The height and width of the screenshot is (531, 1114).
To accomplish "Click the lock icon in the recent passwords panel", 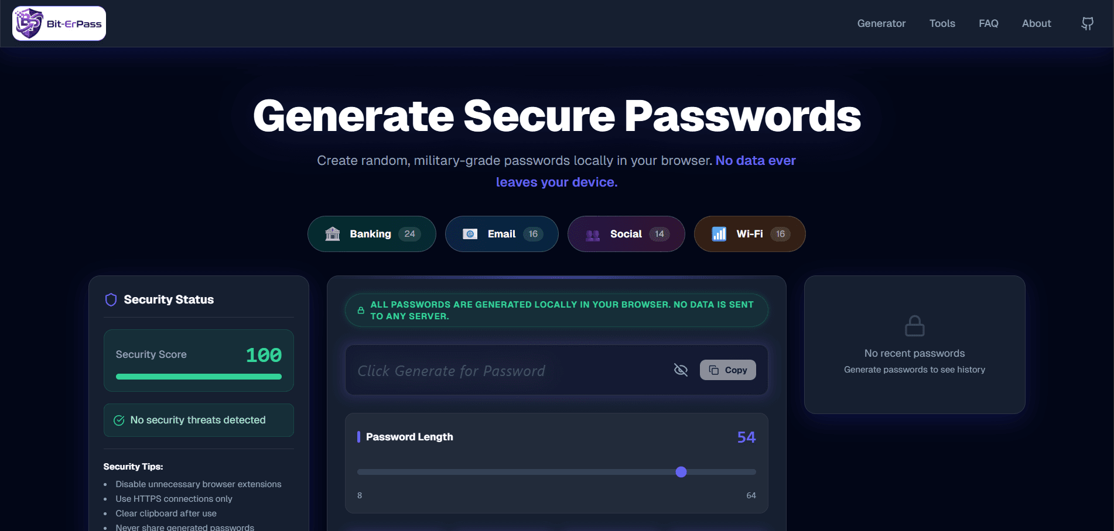I will tap(915, 326).
